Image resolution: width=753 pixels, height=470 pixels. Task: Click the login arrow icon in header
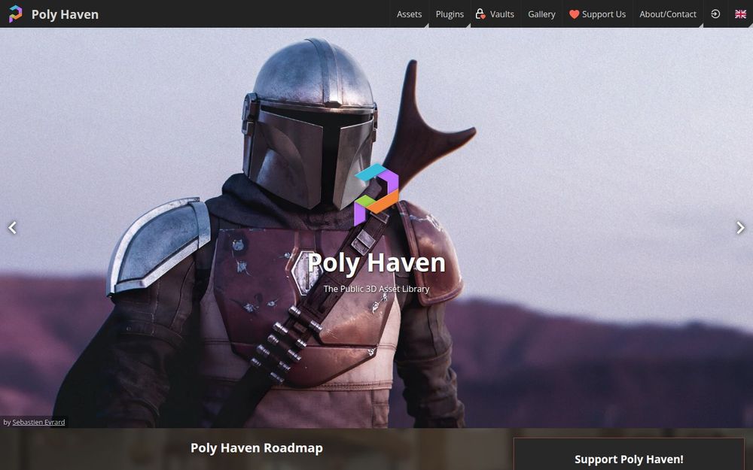tap(715, 14)
